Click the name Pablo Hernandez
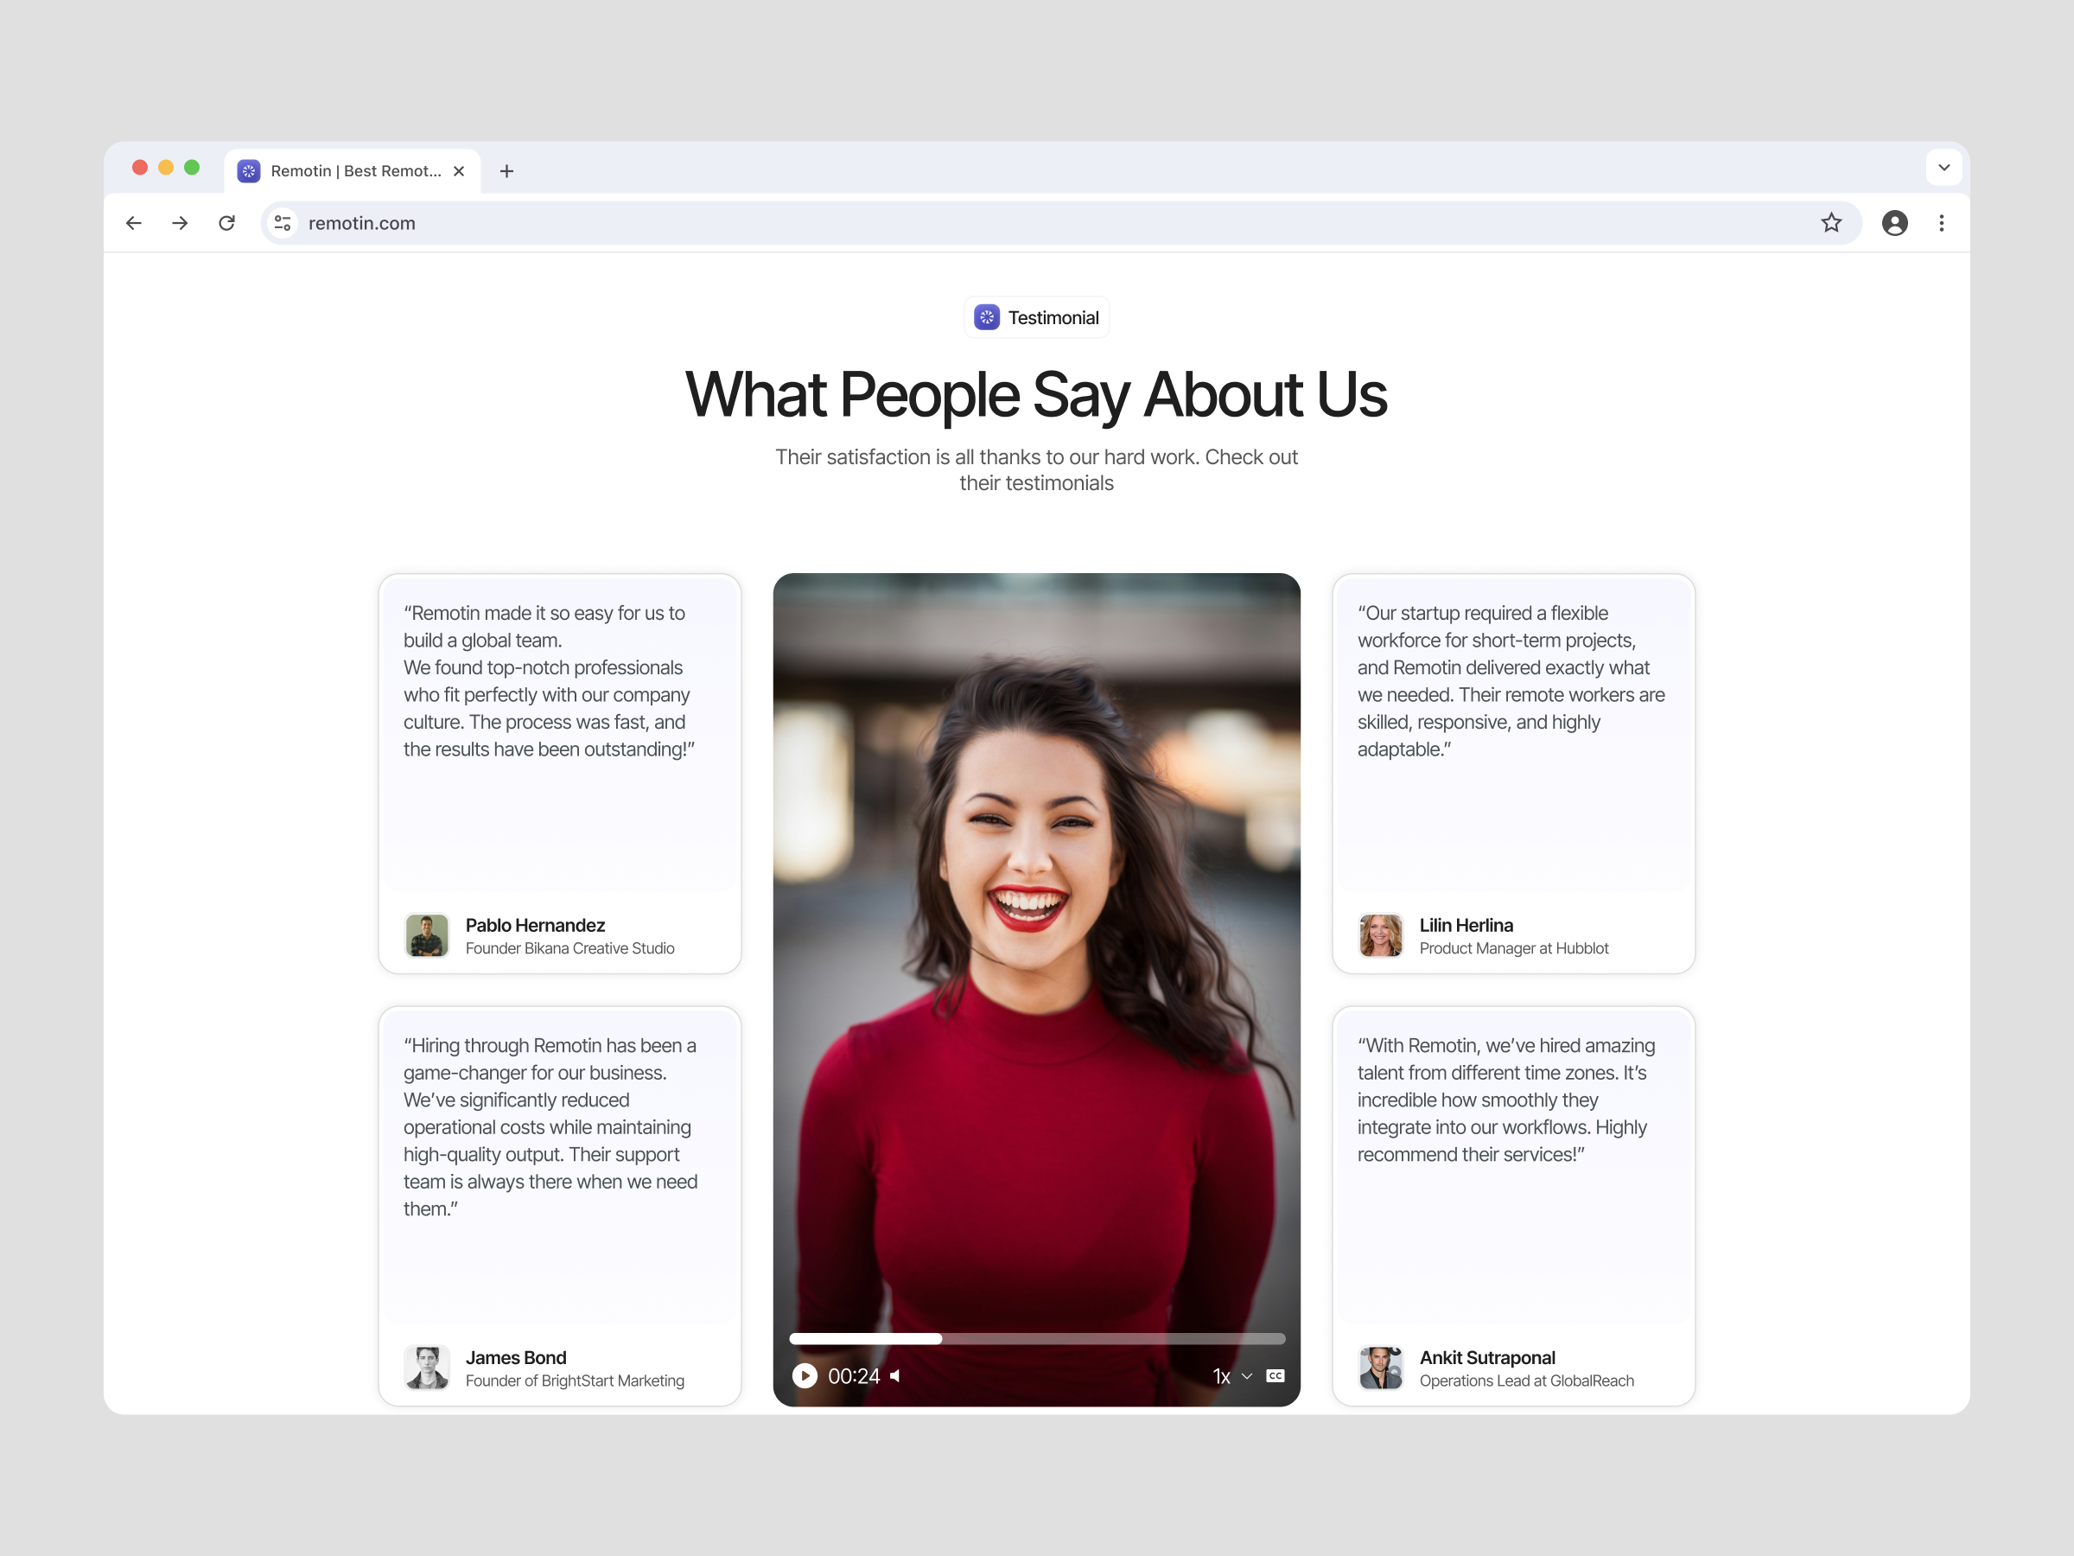 click(536, 925)
